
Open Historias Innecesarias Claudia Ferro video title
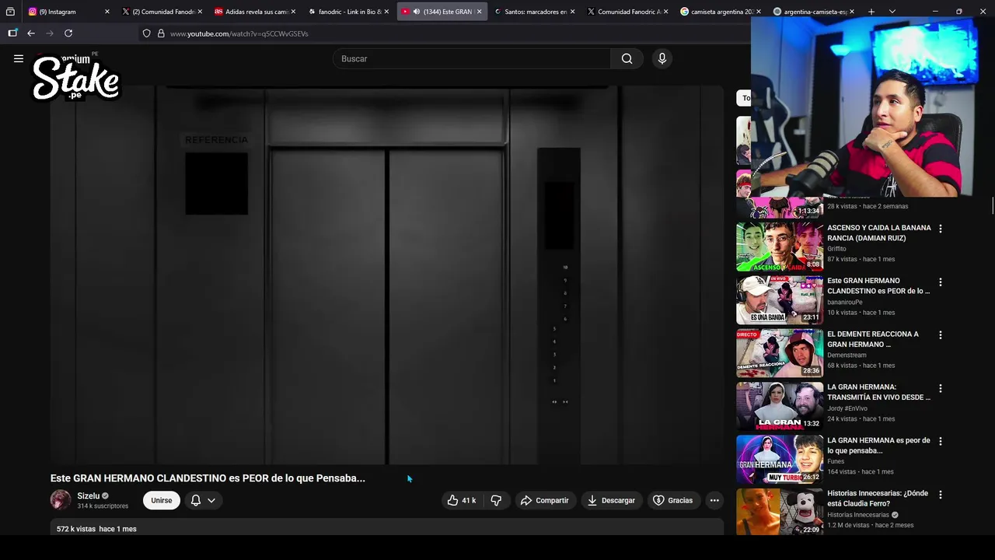pyautogui.click(x=878, y=498)
